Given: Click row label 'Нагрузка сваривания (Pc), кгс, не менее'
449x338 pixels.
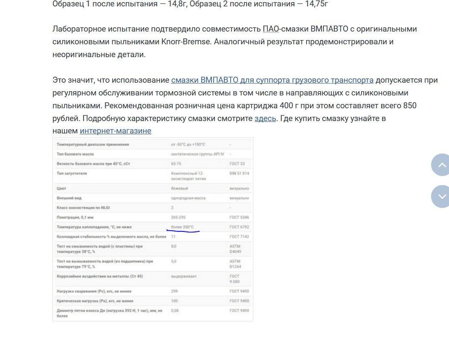Looking at the screenshot, I should (94, 292).
